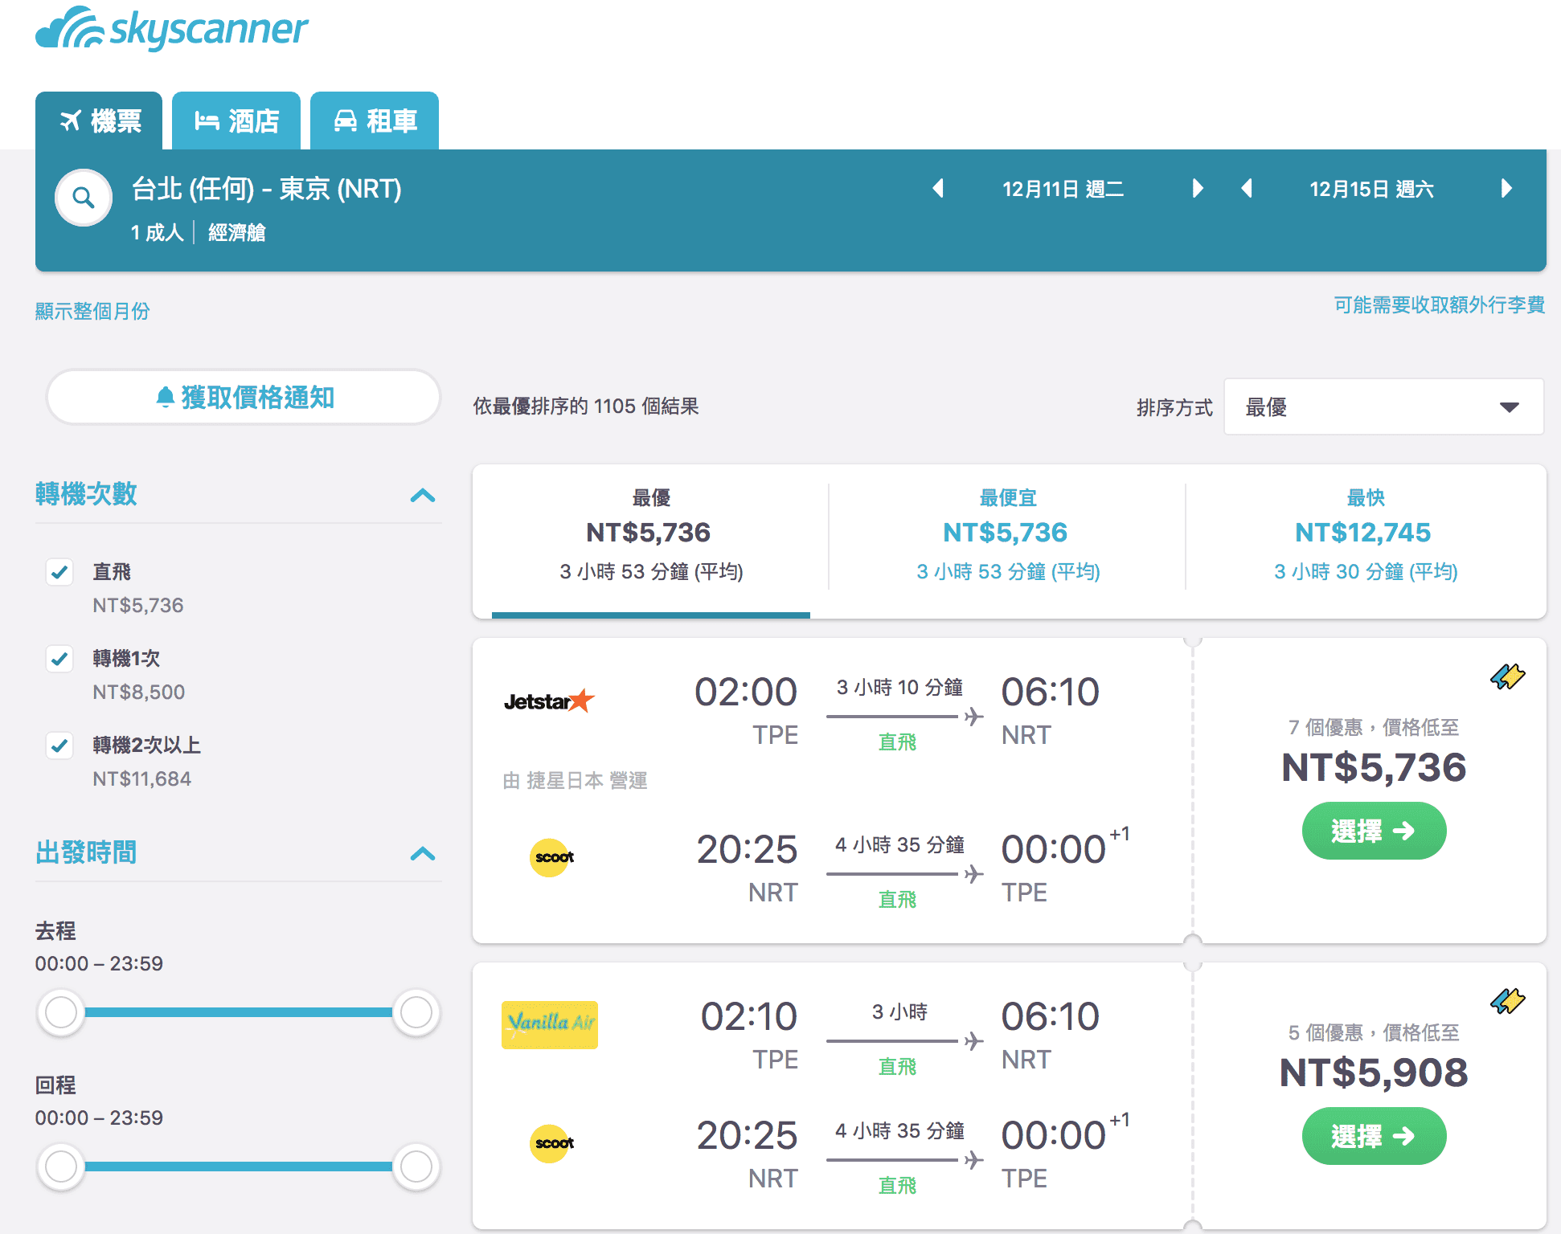Click right handle of 去程 time slider

click(x=416, y=1012)
